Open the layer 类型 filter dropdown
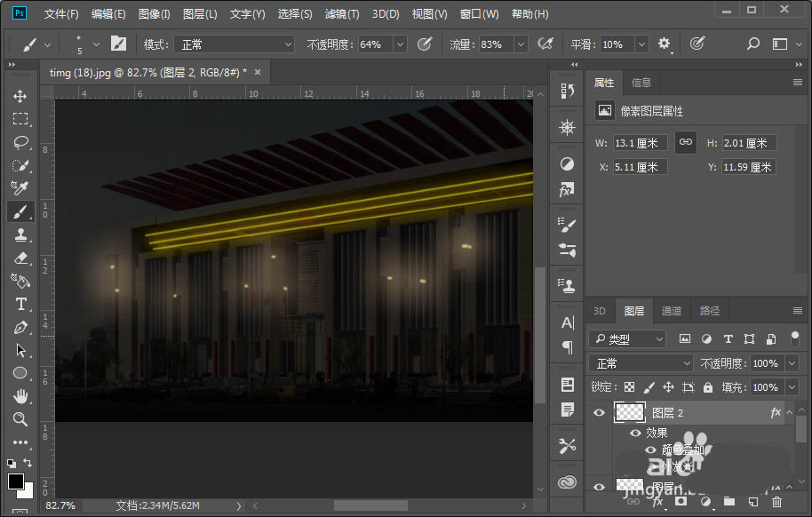This screenshot has height=517, width=812. point(626,338)
